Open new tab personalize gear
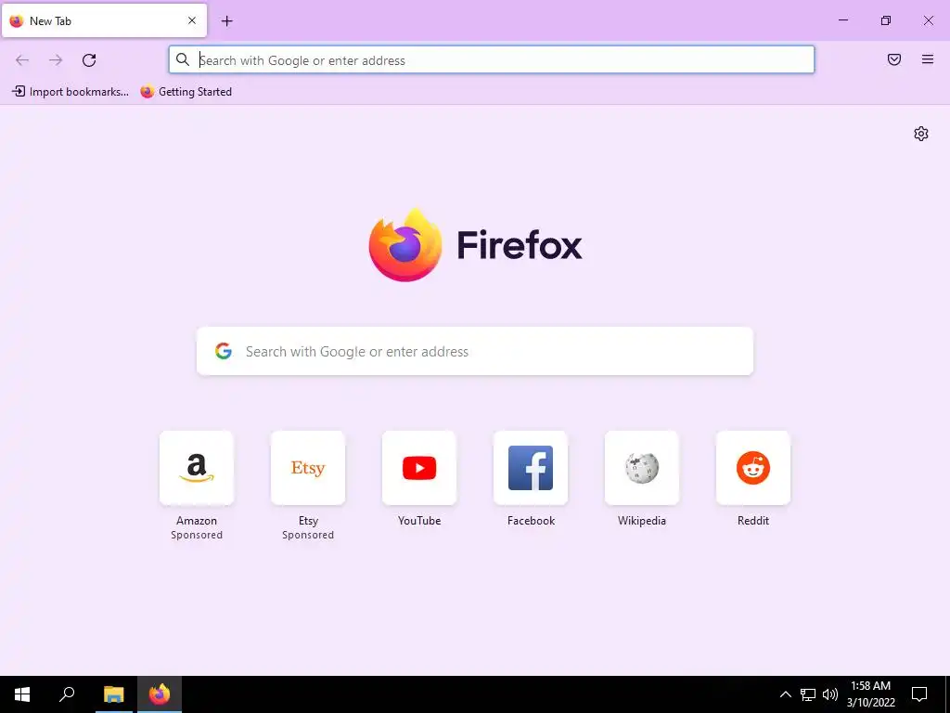 (921, 134)
